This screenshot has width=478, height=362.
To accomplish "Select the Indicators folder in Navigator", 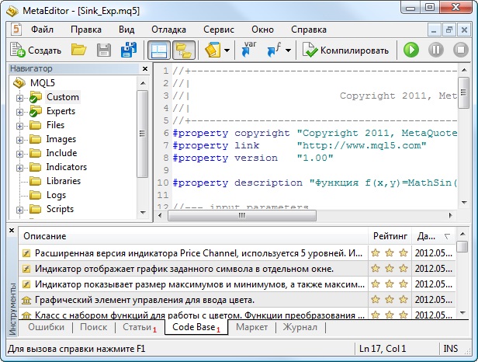I will (67, 167).
